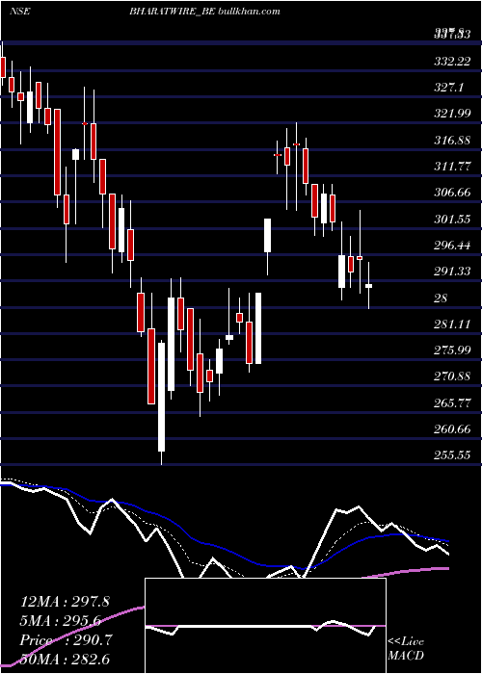This screenshot has height=674, width=482.
Task: Click the lowest white candle near 255.55
Action: [161, 397]
